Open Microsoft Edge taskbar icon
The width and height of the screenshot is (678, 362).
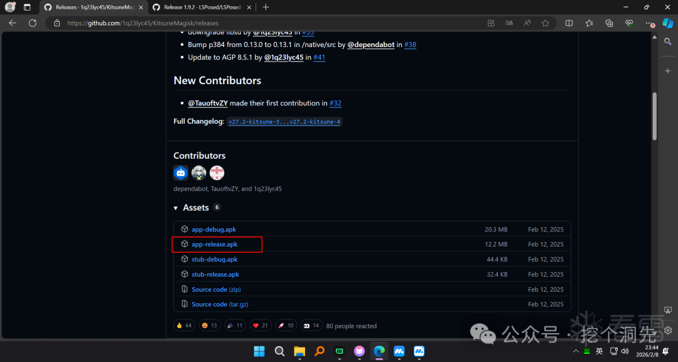pos(379,351)
